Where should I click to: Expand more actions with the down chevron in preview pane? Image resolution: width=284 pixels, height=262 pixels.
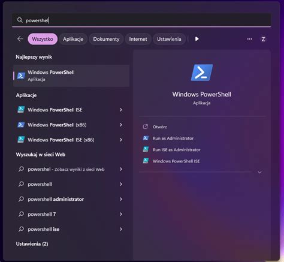[259, 172]
